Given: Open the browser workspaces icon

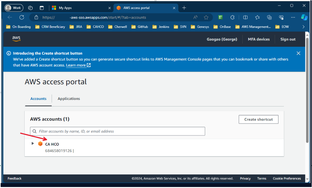Looking at the screenshot, I should 31,8.
